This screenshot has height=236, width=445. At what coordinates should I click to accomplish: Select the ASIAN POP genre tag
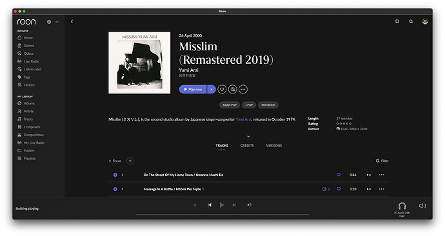point(230,105)
